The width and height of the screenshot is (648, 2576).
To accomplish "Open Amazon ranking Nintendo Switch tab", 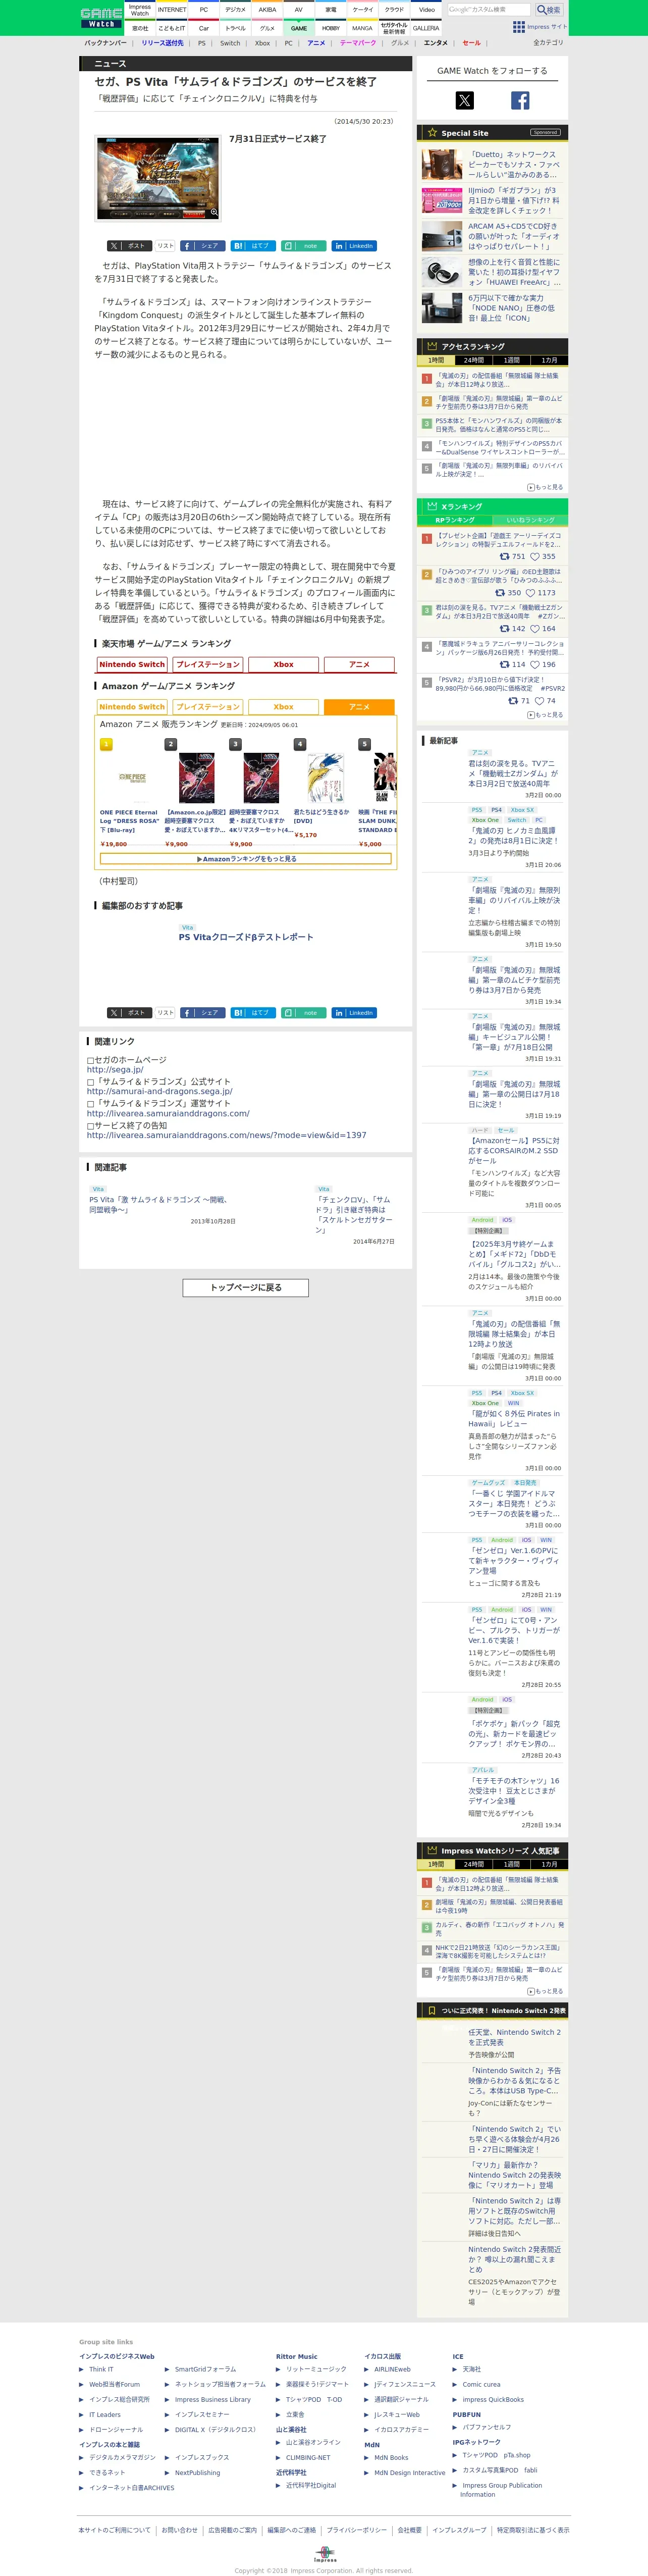I will tap(132, 707).
